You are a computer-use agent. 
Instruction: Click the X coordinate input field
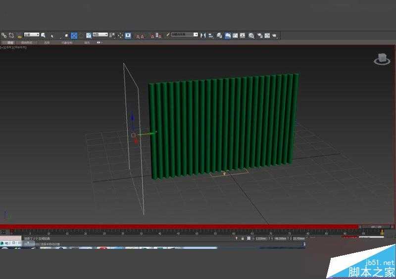pos(261,238)
